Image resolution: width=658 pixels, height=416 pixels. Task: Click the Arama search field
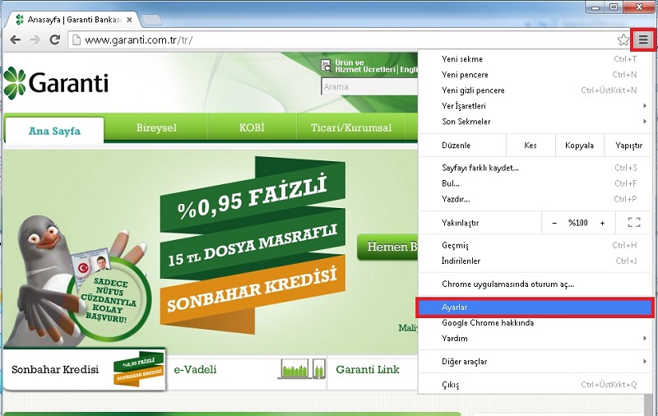[369, 87]
